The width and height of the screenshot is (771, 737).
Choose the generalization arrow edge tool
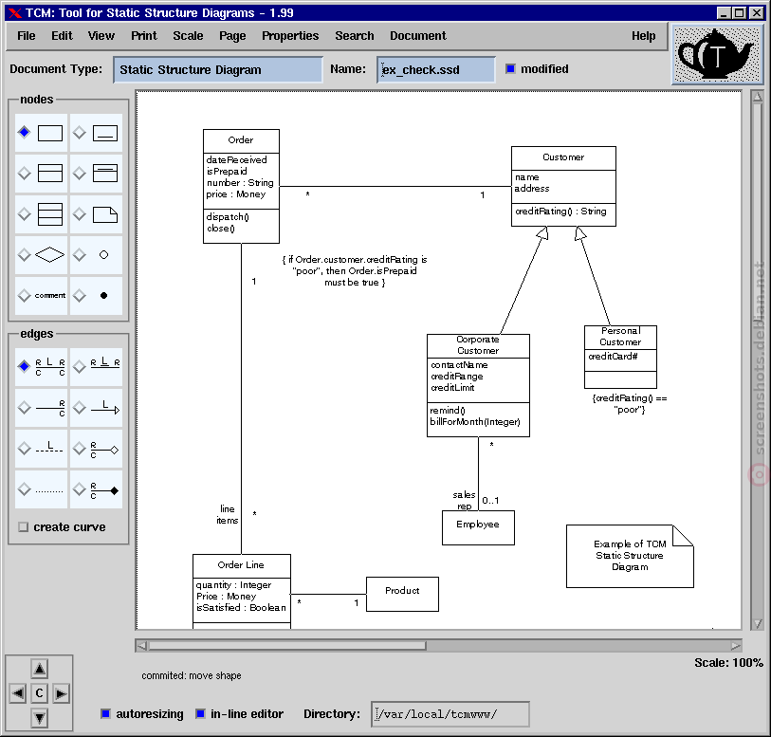(97, 408)
